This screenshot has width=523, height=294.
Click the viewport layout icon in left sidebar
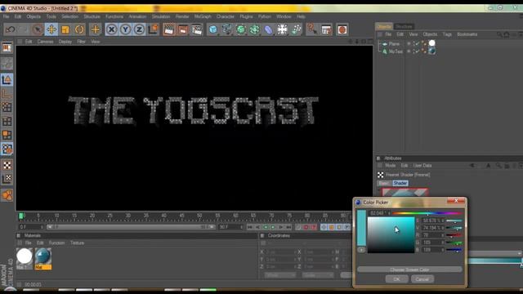click(x=7, y=48)
